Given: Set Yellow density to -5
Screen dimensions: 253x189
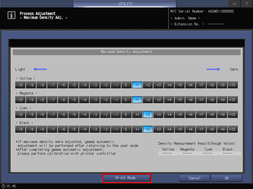Looking at the screenshot, I should point(73,85).
